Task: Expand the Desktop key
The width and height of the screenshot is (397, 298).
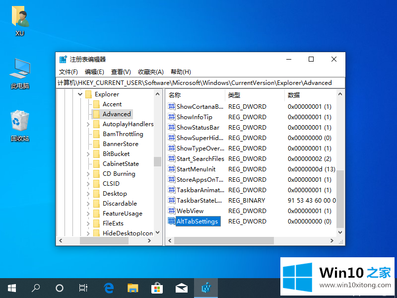Action: pyautogui.click(x=88, y=194)
